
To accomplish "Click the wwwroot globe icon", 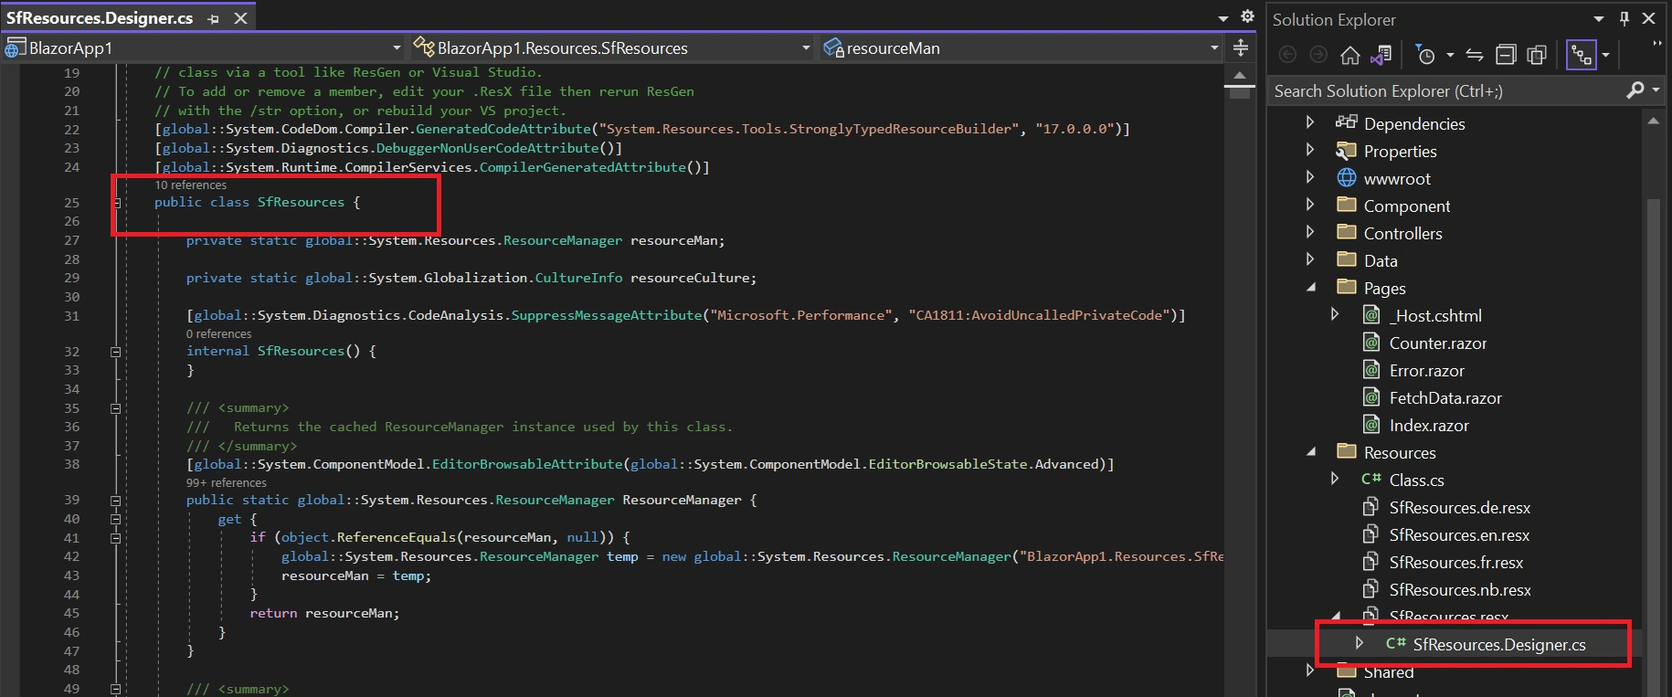I will (x=1346, y=178).
